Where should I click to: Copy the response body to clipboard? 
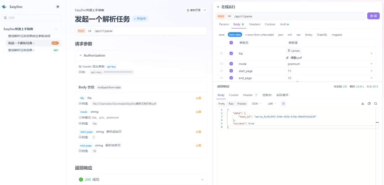coord(369,103)
